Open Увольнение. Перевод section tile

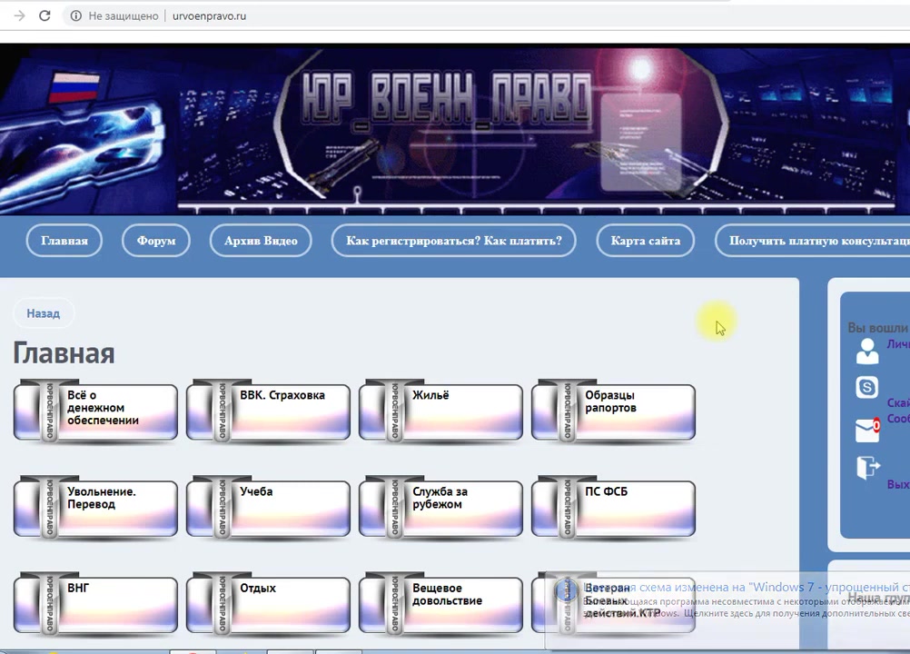tap(95, 507)
